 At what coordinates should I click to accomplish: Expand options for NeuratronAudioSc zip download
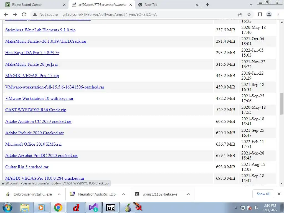tap(124, 194)
